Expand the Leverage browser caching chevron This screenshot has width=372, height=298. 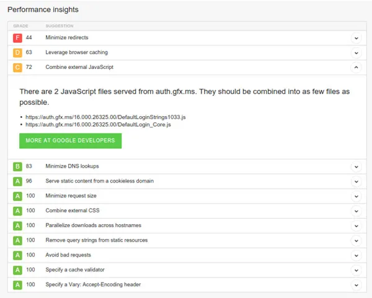click(x=356, y=53)
